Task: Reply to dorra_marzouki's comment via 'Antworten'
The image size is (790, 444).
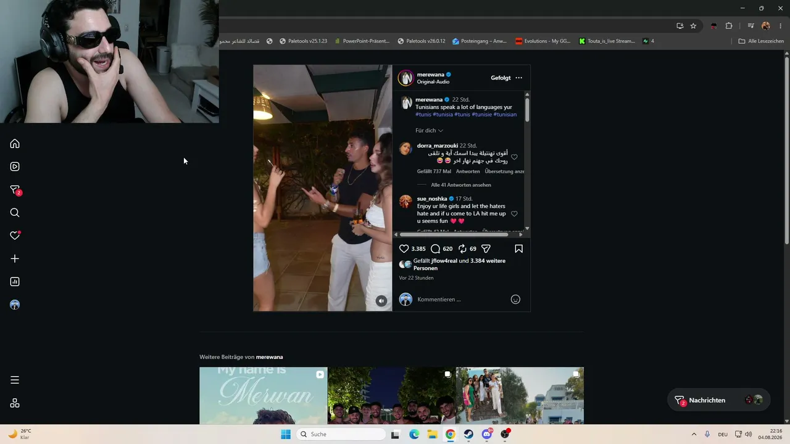Action: [x=468, y=171]
